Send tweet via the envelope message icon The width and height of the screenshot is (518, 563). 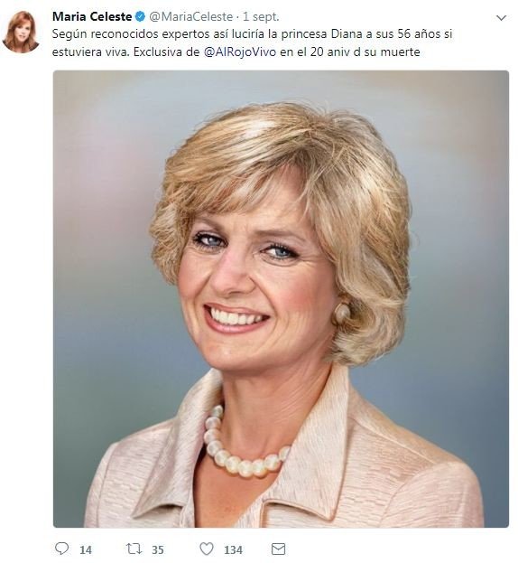tap(278, 549)
